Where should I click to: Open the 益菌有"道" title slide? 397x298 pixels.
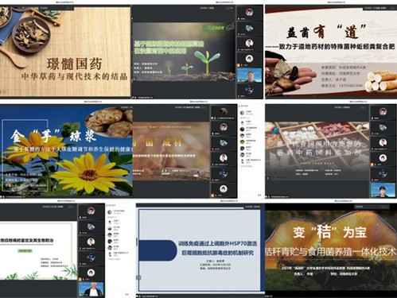tap(331, 52)
